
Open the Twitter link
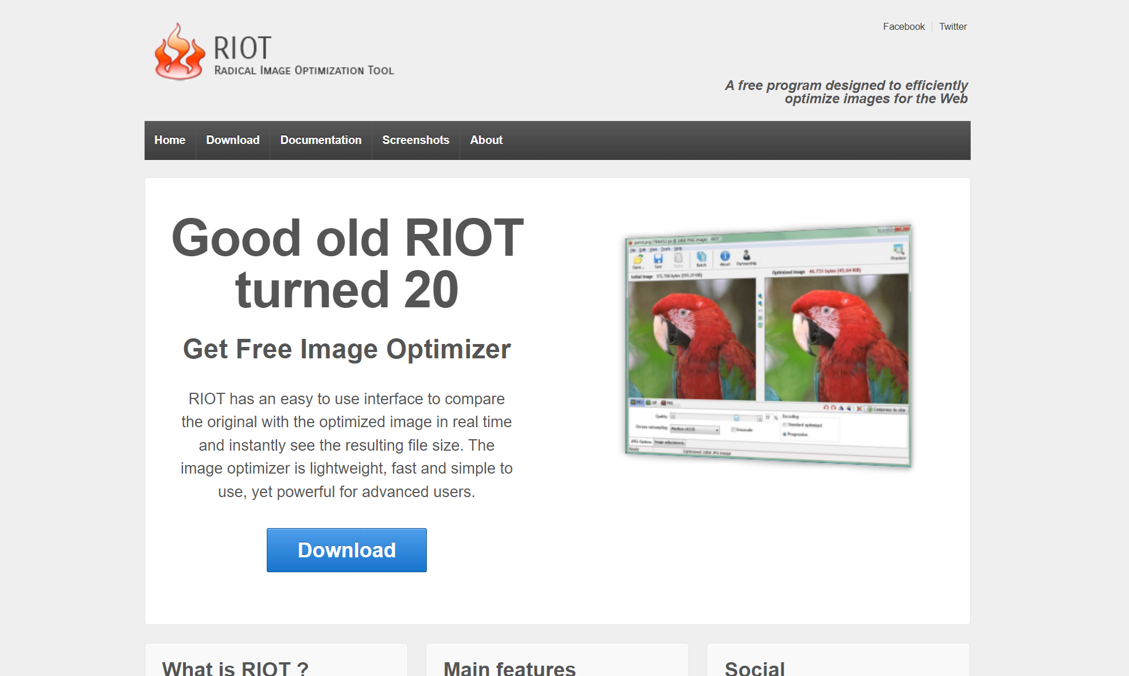(953, 26)
